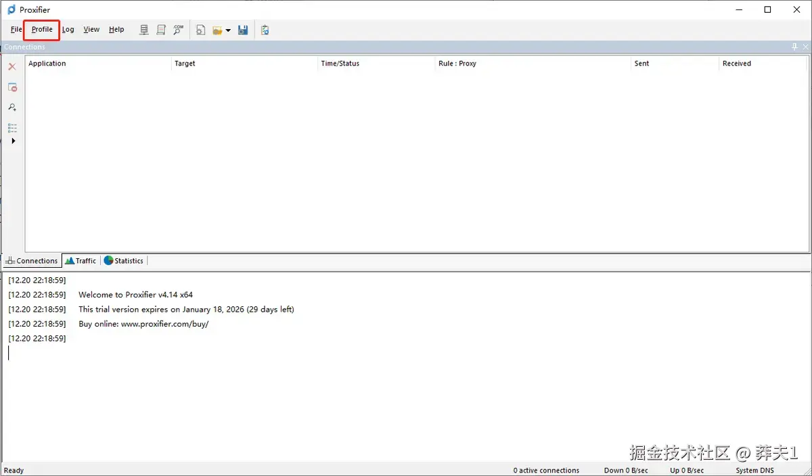The height and width of the screenshot is (476, 812).
Task: Click the list view sidebar icon
Action: pos(12,128)
